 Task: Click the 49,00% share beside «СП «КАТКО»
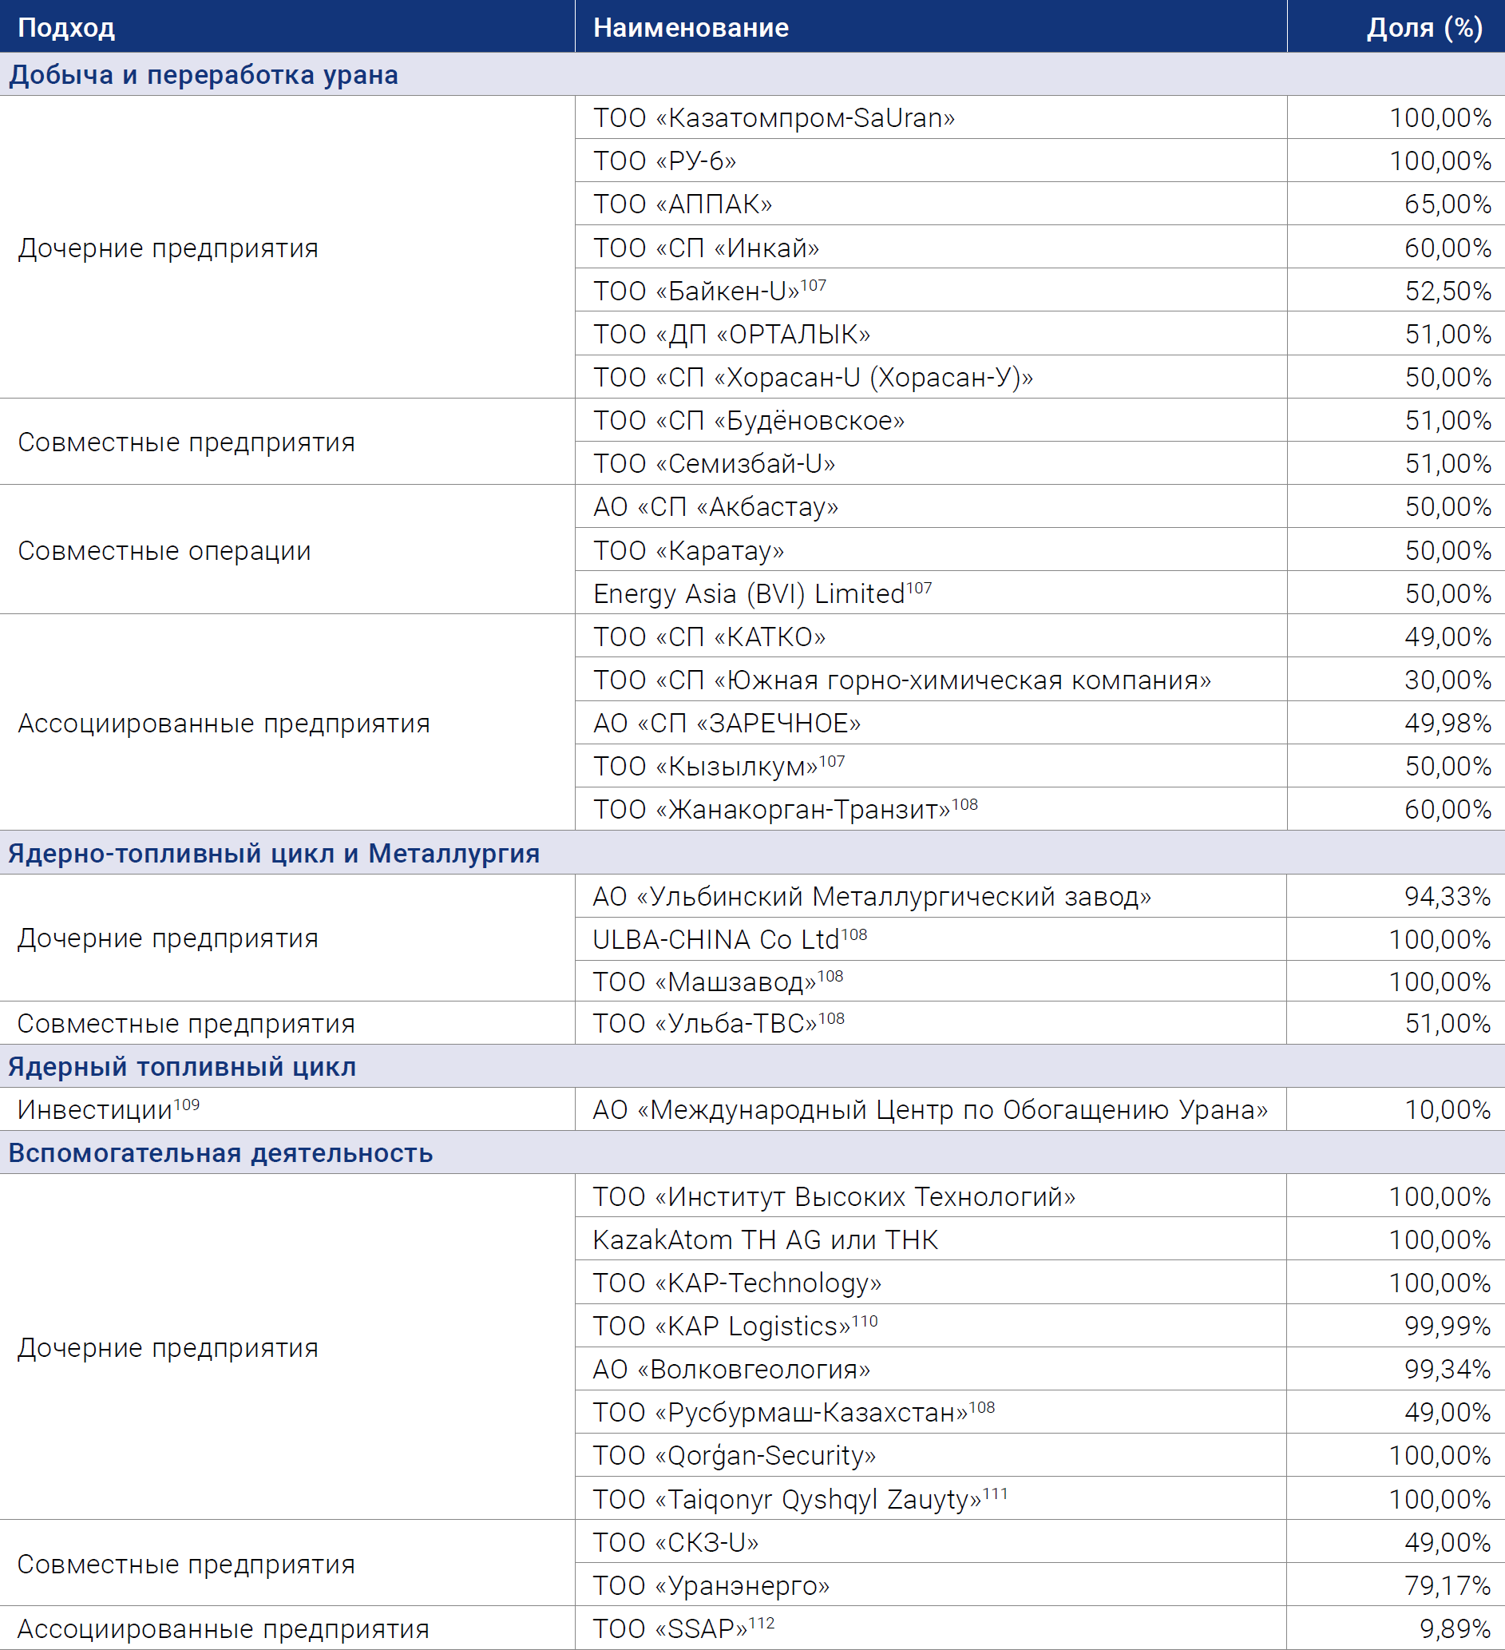point(1448,637)
